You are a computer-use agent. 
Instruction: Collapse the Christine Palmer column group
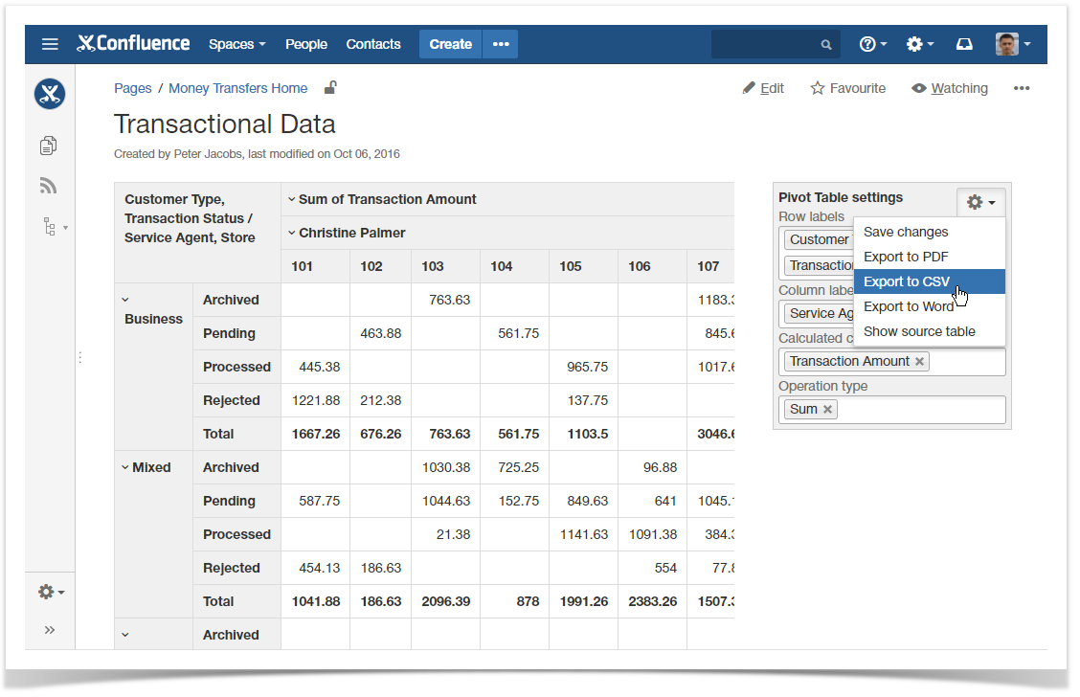[293, 234]
